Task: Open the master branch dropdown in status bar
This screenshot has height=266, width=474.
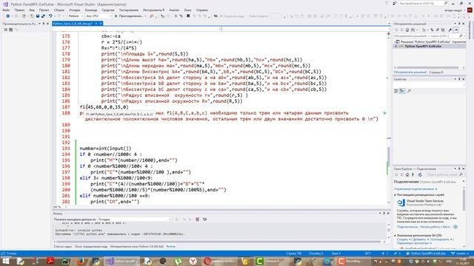Action: (461, 253)
